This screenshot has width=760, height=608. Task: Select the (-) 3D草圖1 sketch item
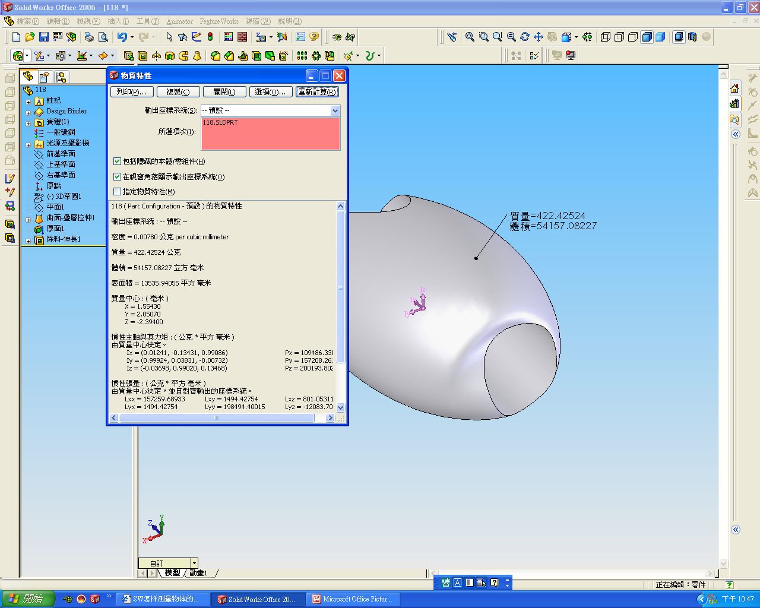(64, 197)
